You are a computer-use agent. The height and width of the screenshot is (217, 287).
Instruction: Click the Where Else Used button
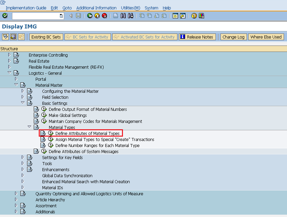click(266, 37)
